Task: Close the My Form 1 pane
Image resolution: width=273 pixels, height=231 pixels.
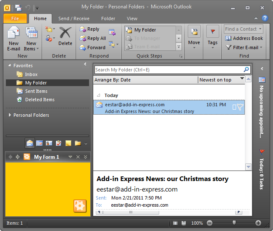Action: [x=78, y=157]
